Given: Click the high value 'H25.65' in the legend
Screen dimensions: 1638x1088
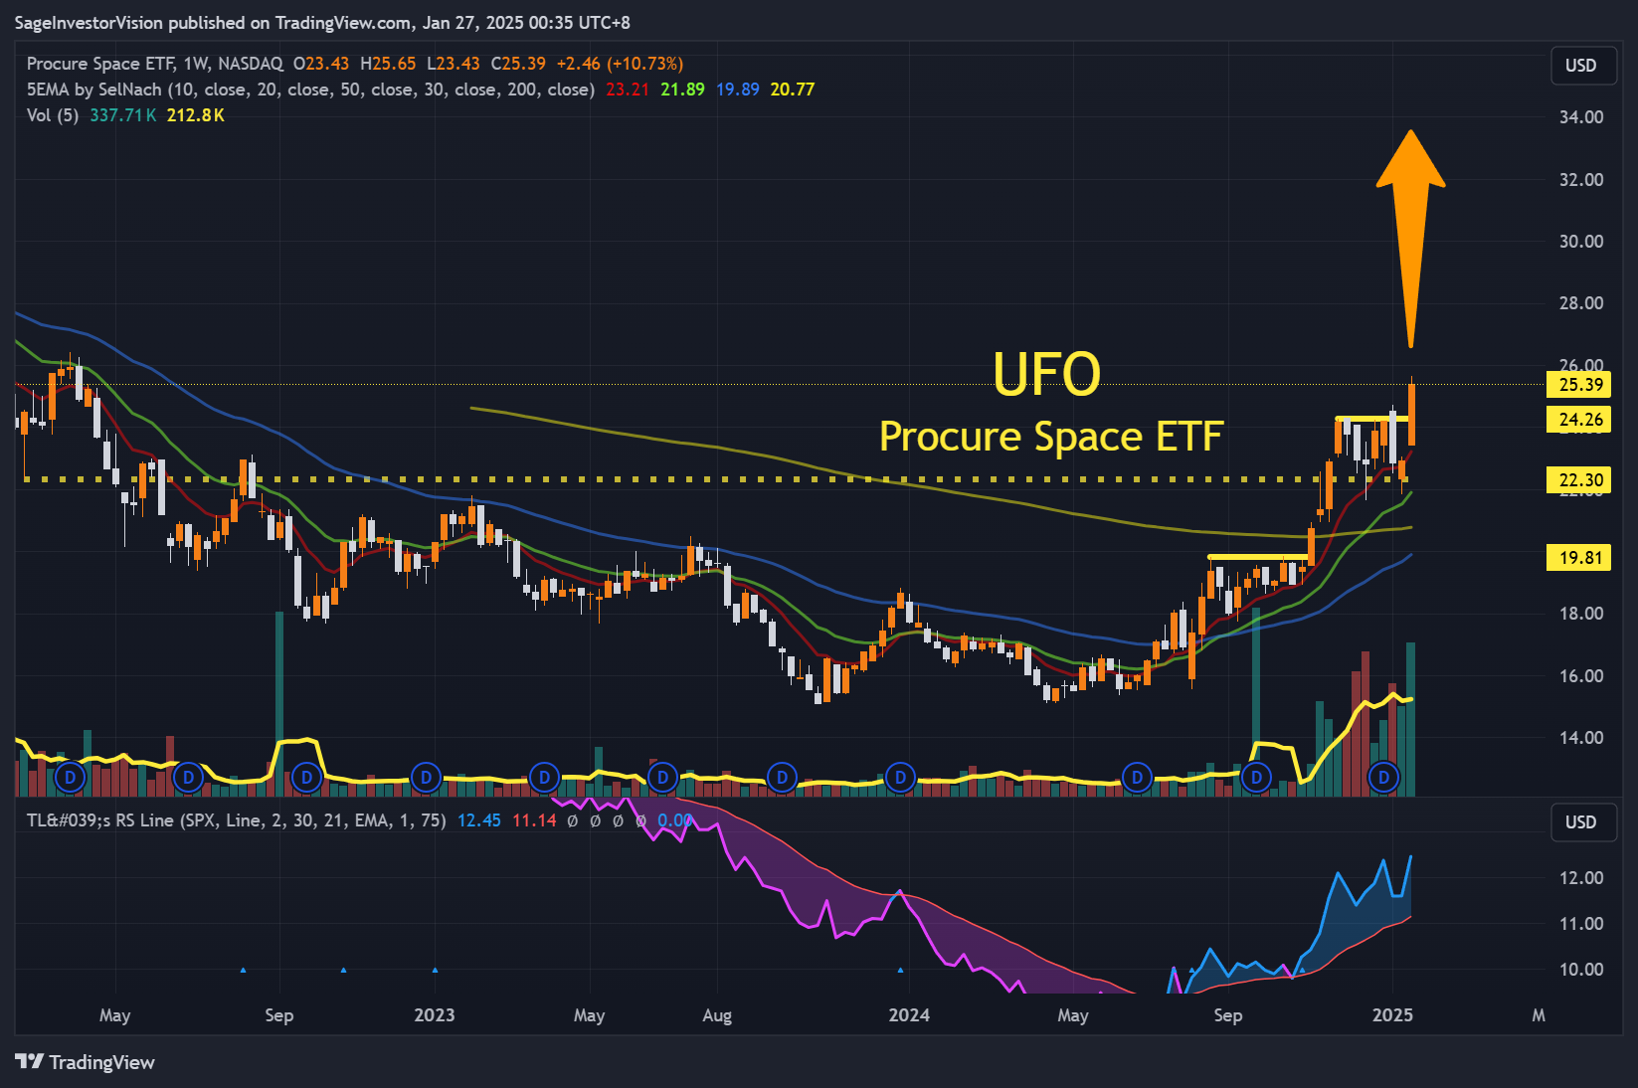Looking at the screenshot, I should (x=388, y=64).
